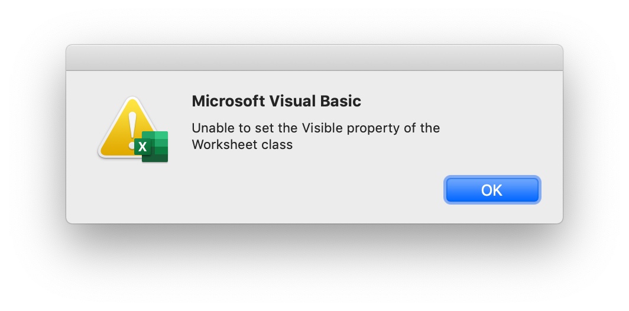Image resolution: width=629 pixels, height=311 pixels.
Task: Select the Microsoft Visual Basic heading
Action: click(277, 101)
